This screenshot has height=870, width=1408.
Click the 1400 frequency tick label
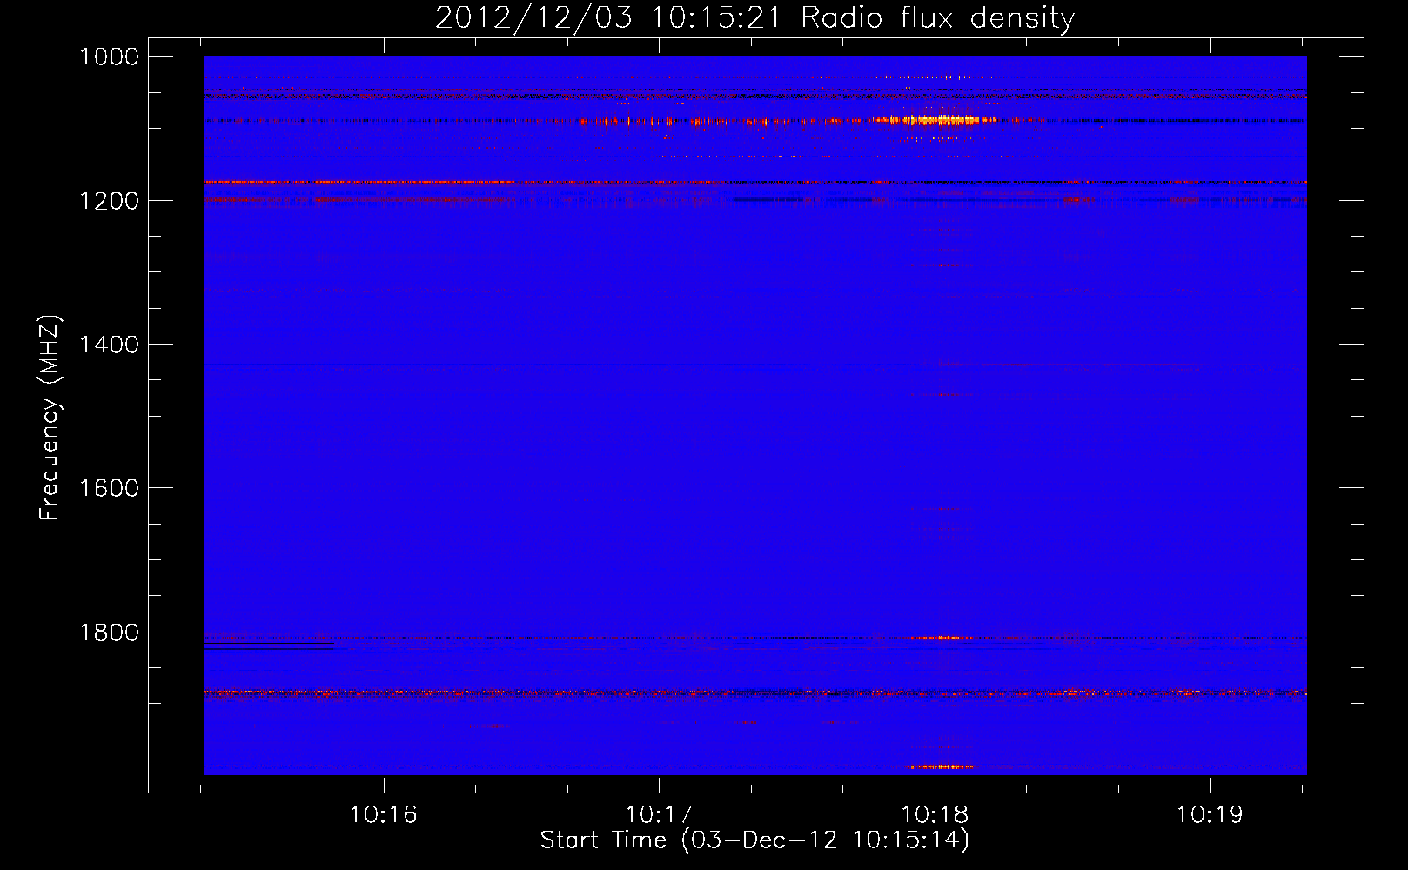click(x=109, y=345)
